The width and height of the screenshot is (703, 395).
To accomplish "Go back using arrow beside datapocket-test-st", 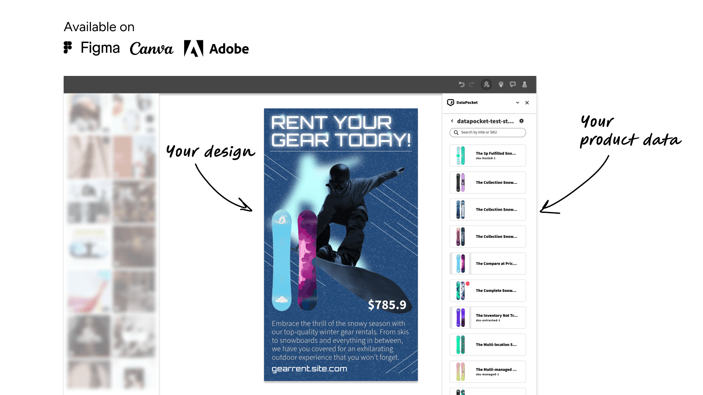I will (x=452, y=121).
